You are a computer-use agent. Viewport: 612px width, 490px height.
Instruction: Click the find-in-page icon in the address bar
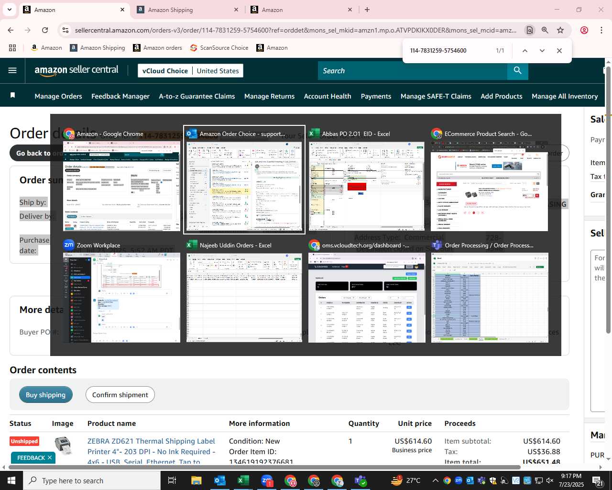[x=529, y=30]
